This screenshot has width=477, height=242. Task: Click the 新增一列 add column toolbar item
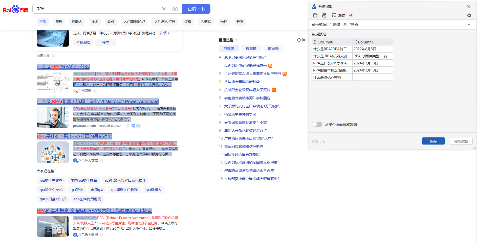point(342,15)
